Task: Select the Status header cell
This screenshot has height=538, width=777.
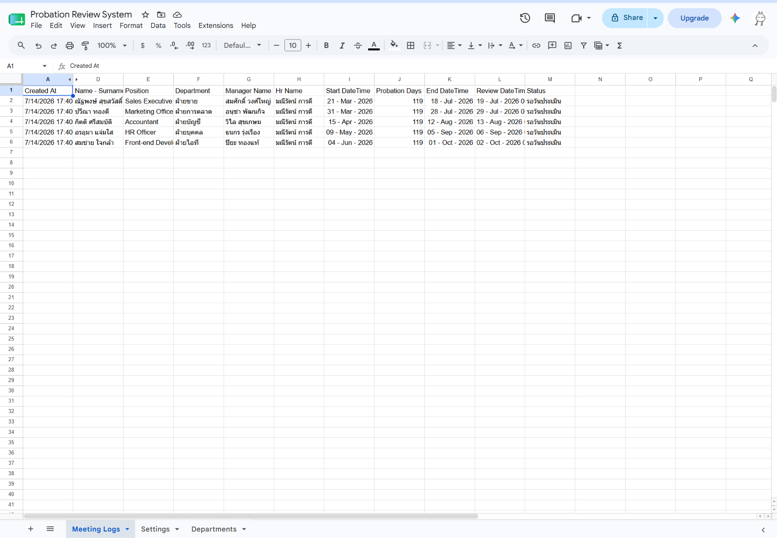Action: click(550, 91)
